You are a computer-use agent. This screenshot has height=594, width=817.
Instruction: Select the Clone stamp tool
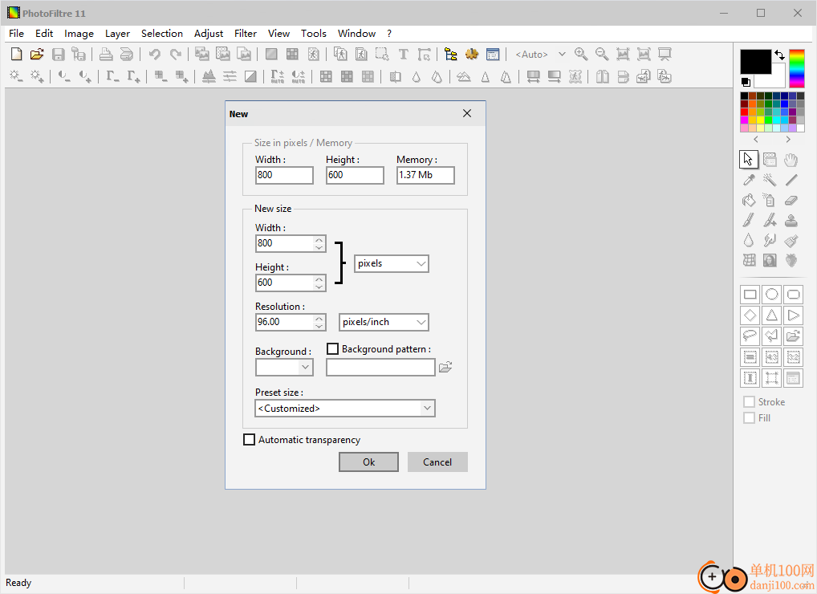pos(791,221)
